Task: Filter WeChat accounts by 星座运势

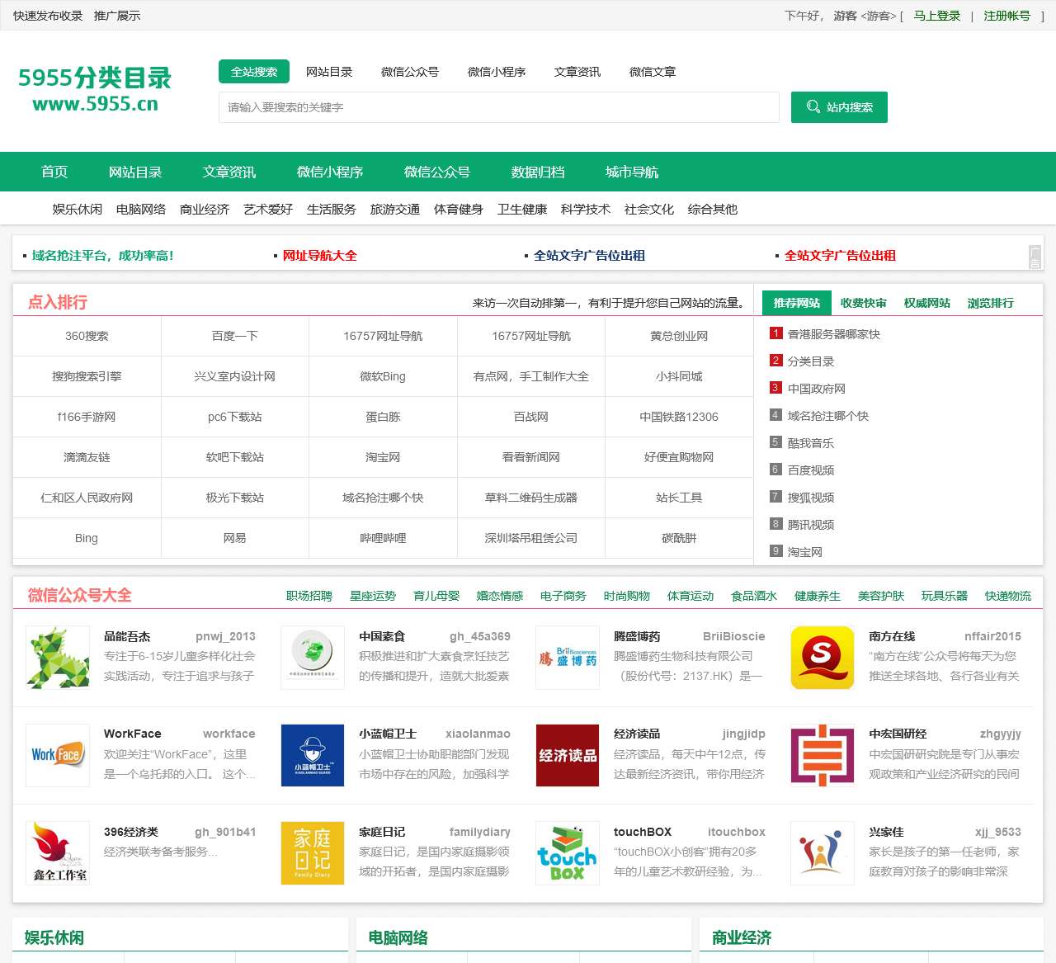Action: coord(373,596)
